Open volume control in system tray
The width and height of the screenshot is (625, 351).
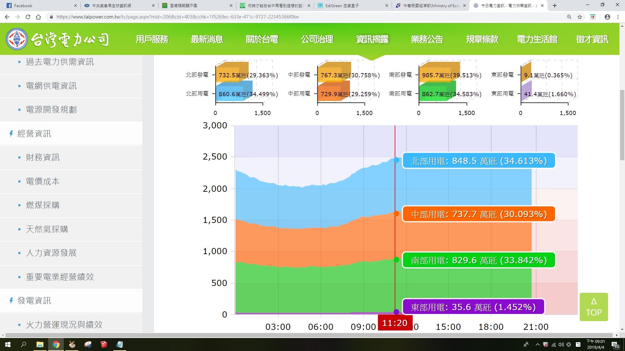pos(561,344)
